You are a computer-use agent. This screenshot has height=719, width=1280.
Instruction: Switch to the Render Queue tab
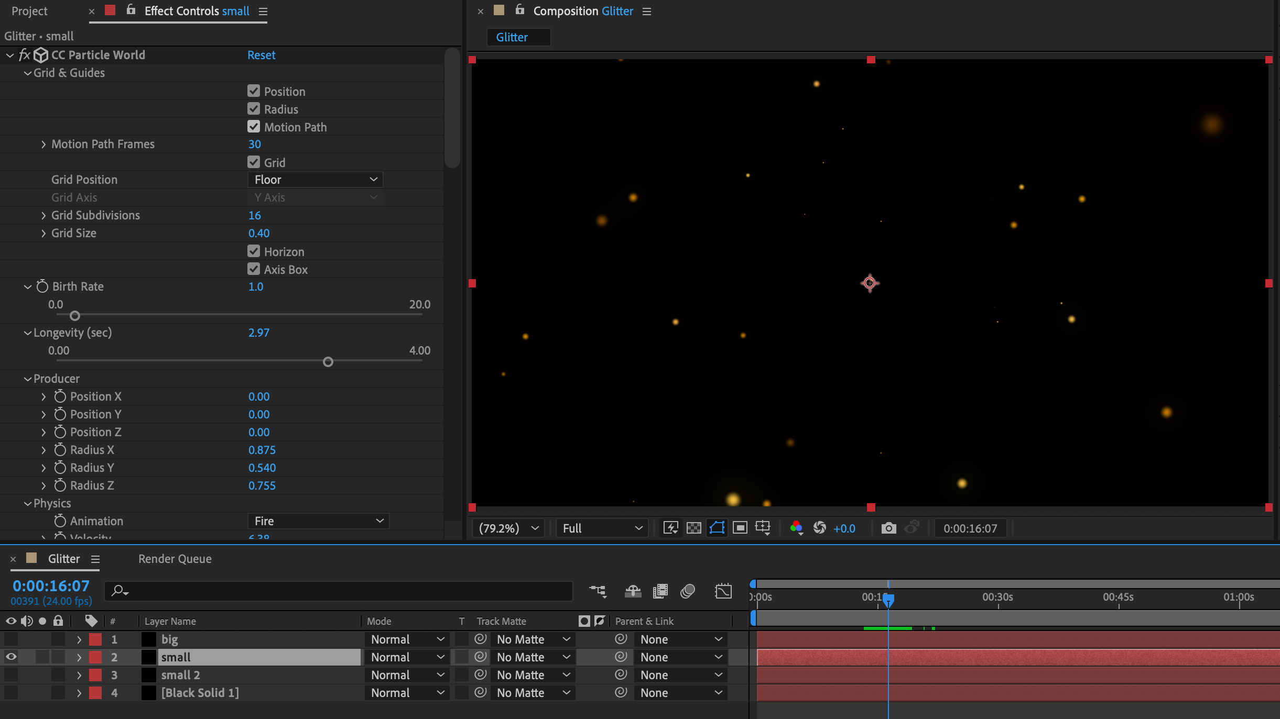[x=175, y=559]
